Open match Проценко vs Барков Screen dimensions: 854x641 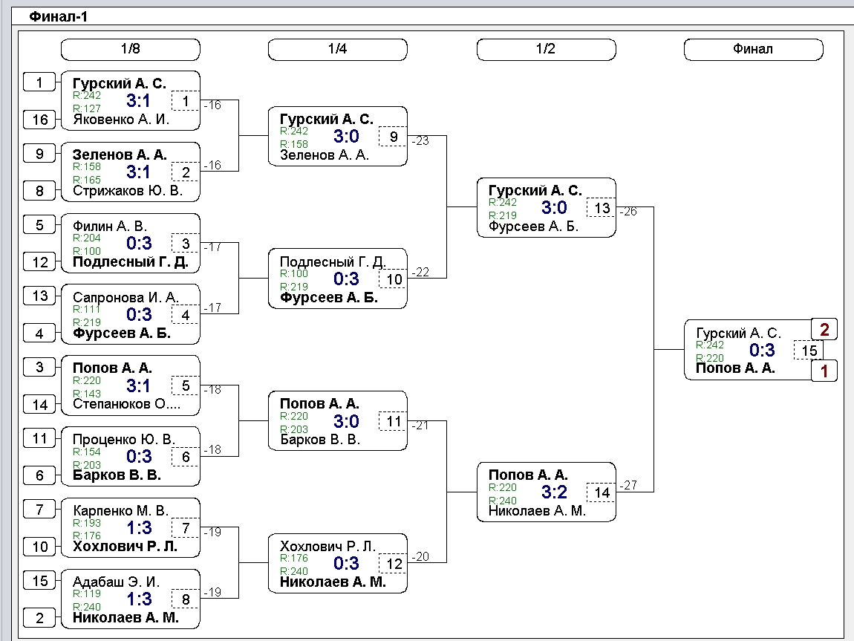pyautogui.click(x=130, y=456)
